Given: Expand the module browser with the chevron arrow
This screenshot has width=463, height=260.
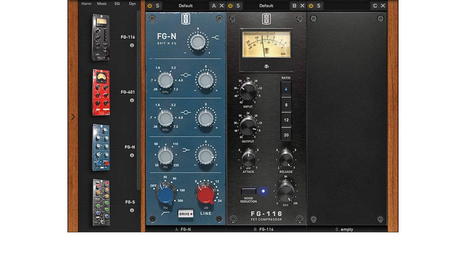Looking at the screenshot, I should [x=73, y=117].
